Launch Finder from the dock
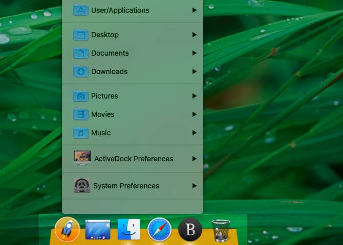Screen dimensions: 343x245 [128, 229]
